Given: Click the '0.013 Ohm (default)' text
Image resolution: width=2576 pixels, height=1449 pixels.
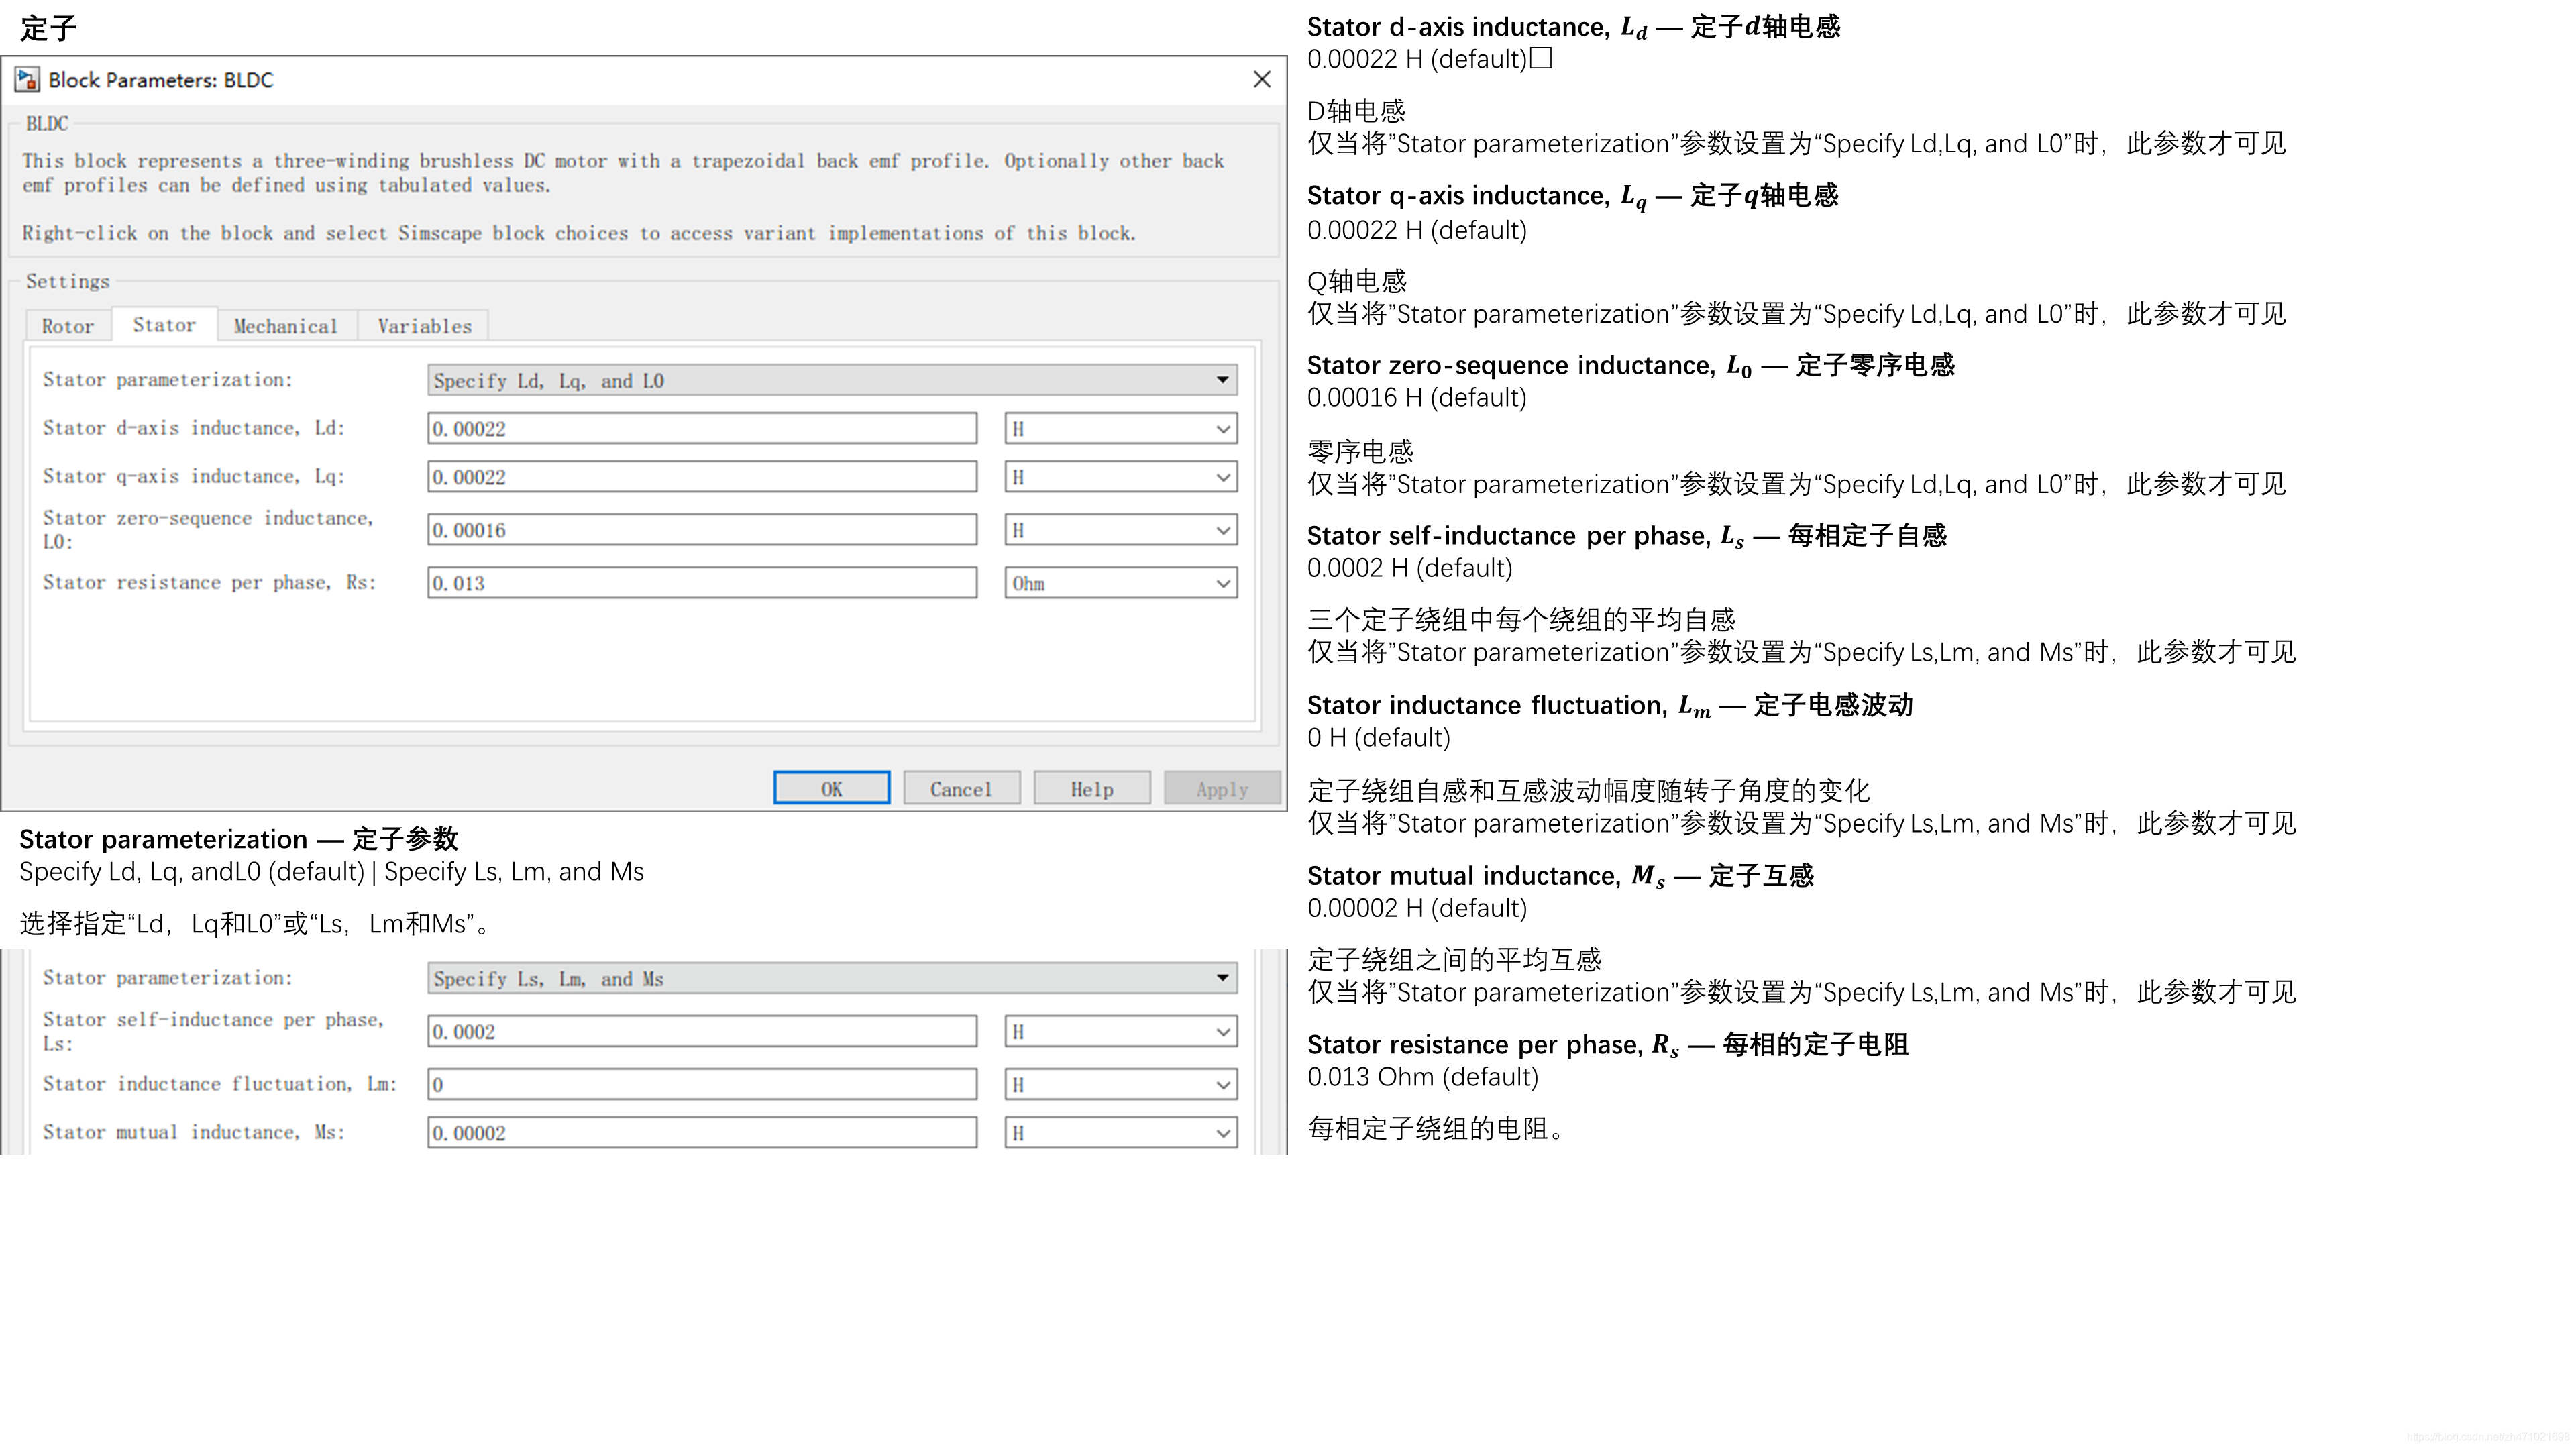Looking at the screenshot, I should [1423, 1077].
